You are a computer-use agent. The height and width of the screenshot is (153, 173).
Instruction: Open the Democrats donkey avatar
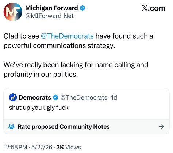tap(13, 97)
